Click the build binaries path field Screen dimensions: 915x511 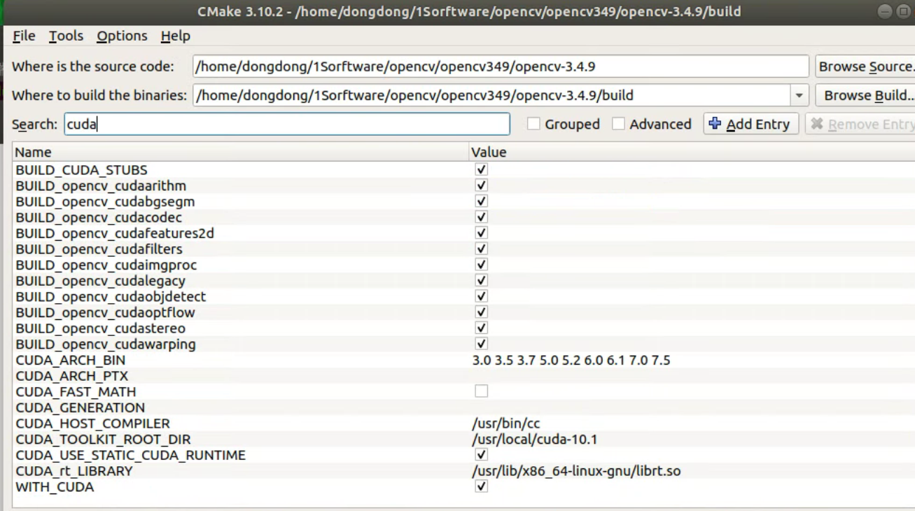[491, 95]
